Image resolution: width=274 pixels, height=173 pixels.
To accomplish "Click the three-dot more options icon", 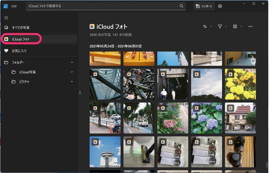I will tap(250, 27).
